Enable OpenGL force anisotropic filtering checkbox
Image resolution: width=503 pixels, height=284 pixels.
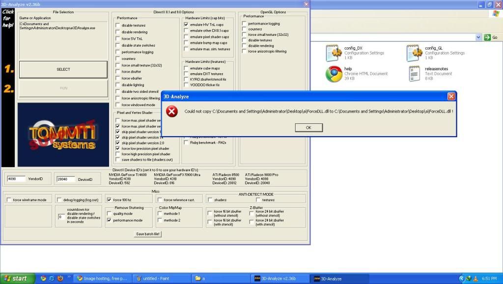pos(244,51)
